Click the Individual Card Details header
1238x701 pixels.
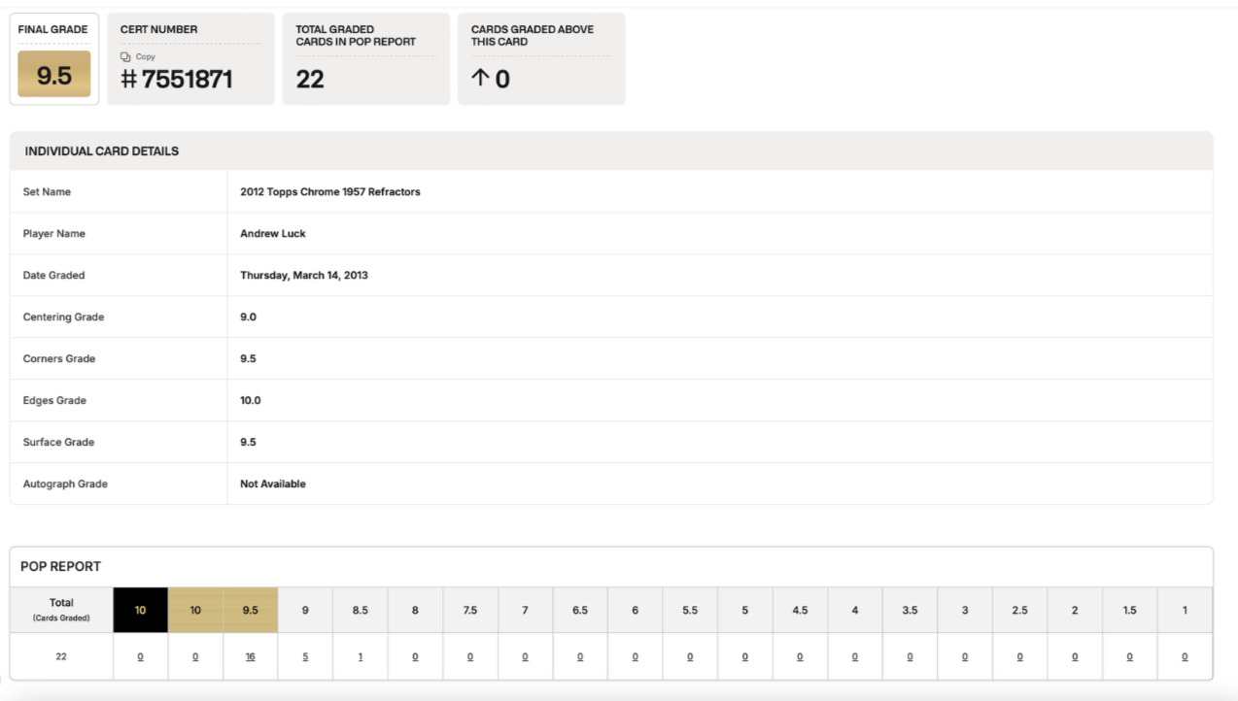[102, 151]
